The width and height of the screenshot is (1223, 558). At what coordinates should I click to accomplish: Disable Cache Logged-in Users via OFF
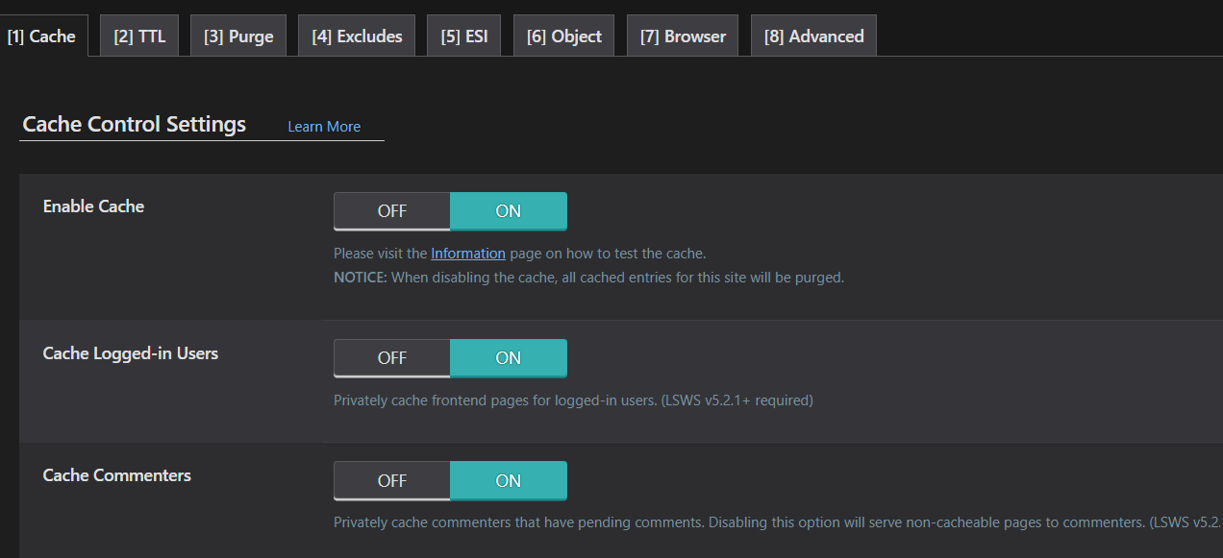[x=392, y=358]
